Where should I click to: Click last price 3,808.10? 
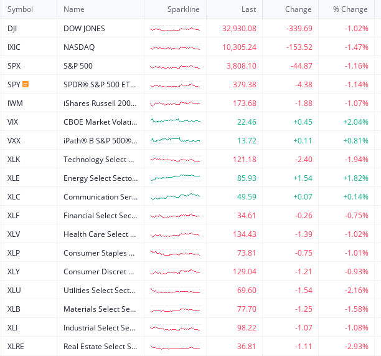click(x=242, y=65)
